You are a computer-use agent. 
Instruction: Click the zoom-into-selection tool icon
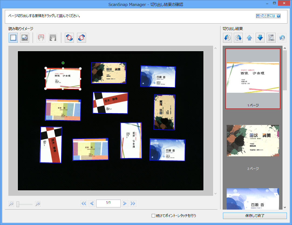pyautogui.click(x=25, y=38)
